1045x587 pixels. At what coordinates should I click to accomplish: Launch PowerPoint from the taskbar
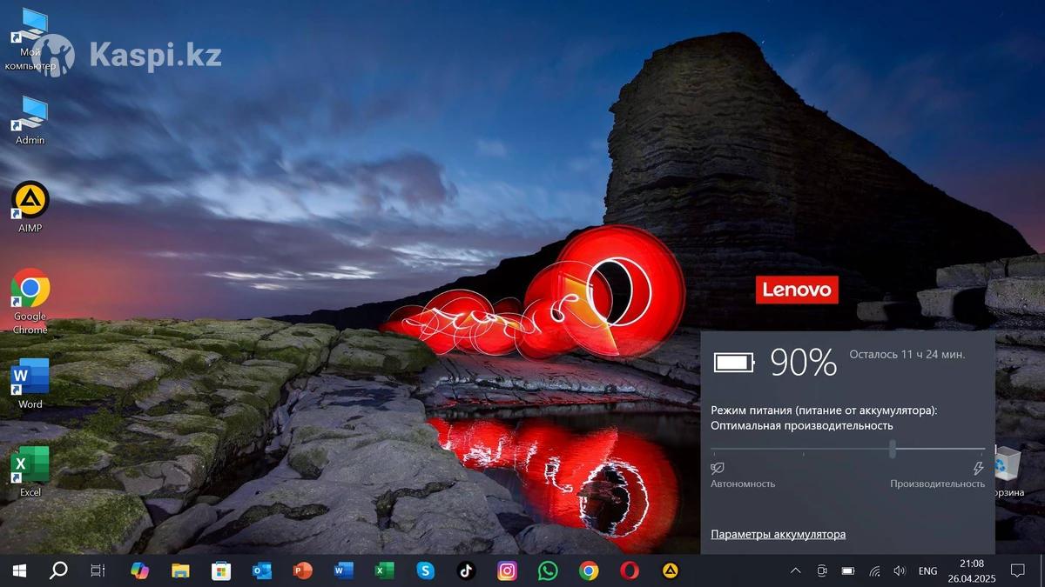[x=302, y=570]
